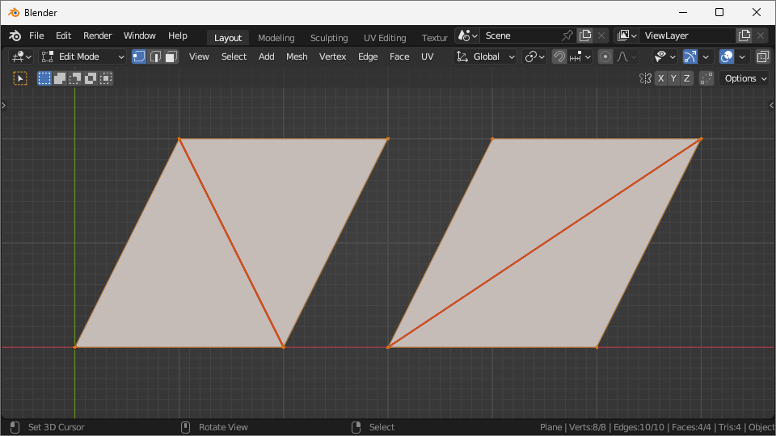This screenshot has height=436, width=776.
Task: Switch to the Sculpting workspace tab
Action: click(x=329, y=38)
